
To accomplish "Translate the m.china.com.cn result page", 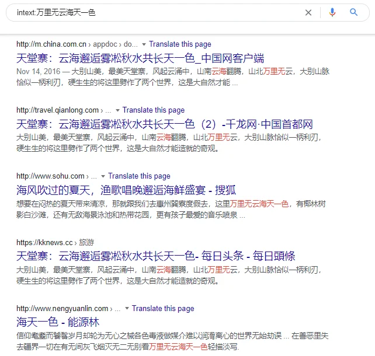I will pos(180,44).
